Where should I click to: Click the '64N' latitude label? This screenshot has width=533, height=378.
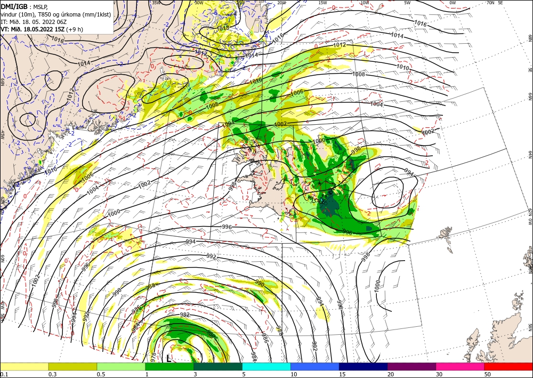pyautogui.click(x=530, y=154)
